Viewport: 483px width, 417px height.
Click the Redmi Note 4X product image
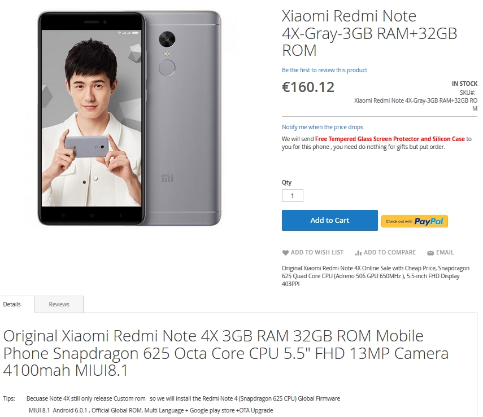tap(129, 118)
